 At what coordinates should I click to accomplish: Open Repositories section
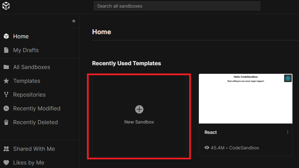coord(29,95)
